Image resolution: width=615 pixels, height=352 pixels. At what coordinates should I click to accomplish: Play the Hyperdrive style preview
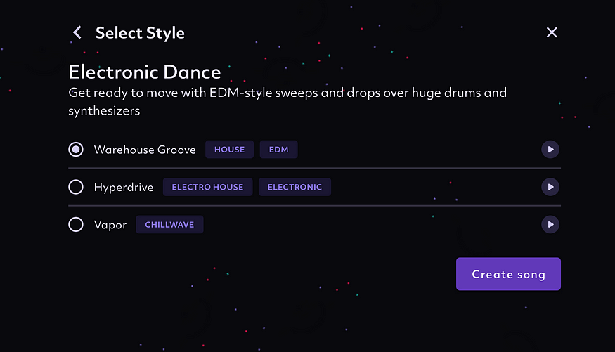click(x=550, y=187)
